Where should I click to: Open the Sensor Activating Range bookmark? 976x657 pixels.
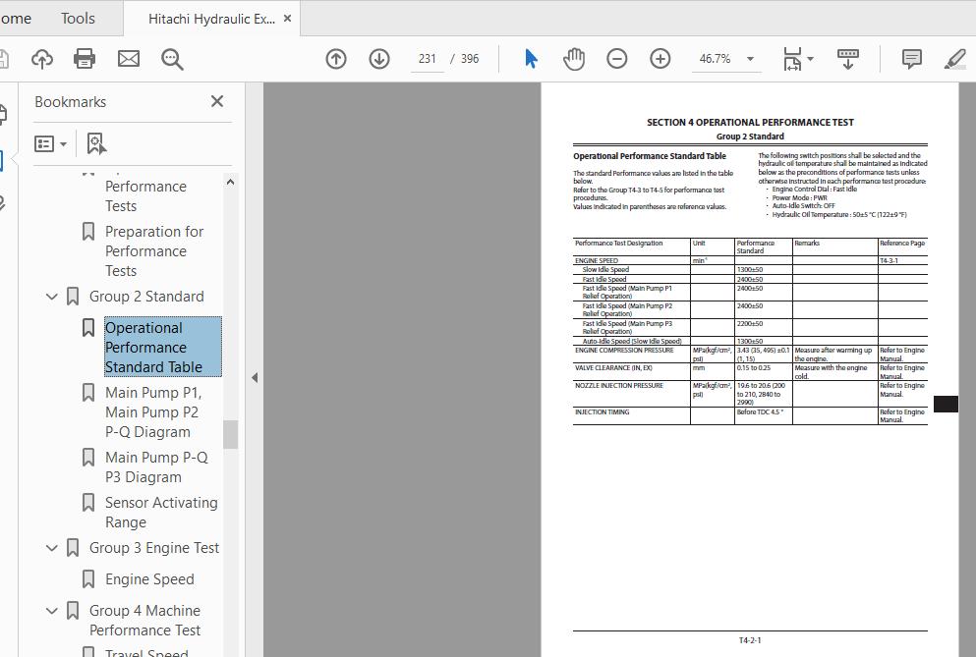pyautogui.click(x=161, y=512)
